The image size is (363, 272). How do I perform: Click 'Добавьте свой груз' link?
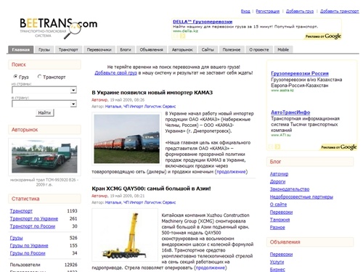coord(116,73)
